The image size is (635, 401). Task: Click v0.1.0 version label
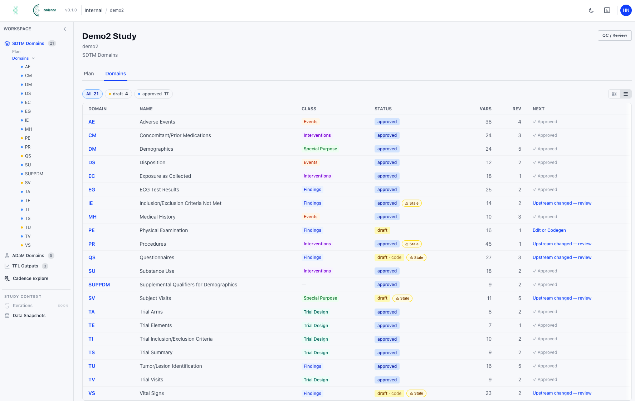coord(71,10)
